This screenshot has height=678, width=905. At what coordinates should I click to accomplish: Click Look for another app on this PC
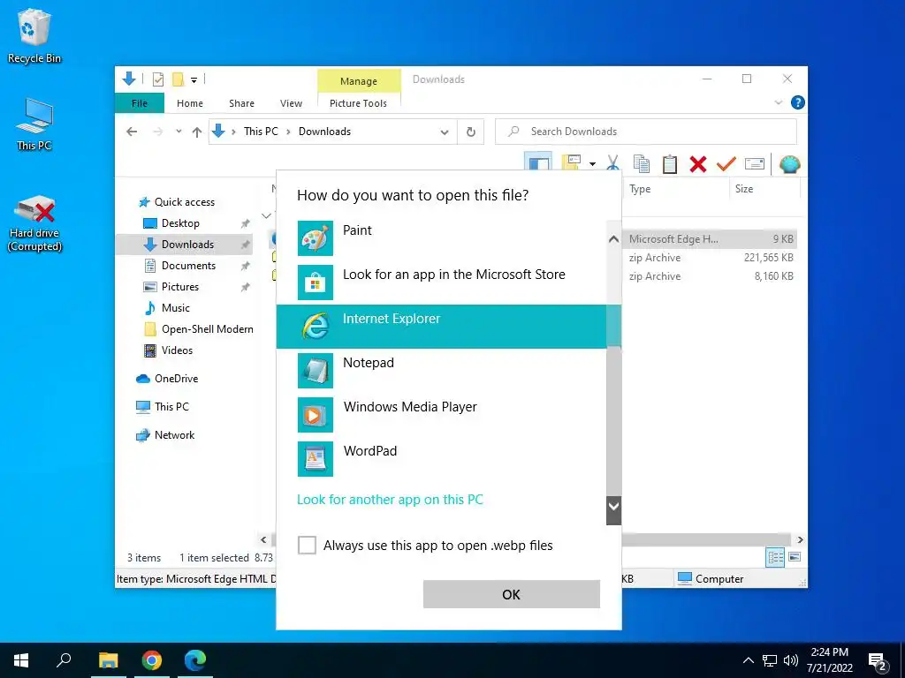pyautogui.click(x=390, y=500)
